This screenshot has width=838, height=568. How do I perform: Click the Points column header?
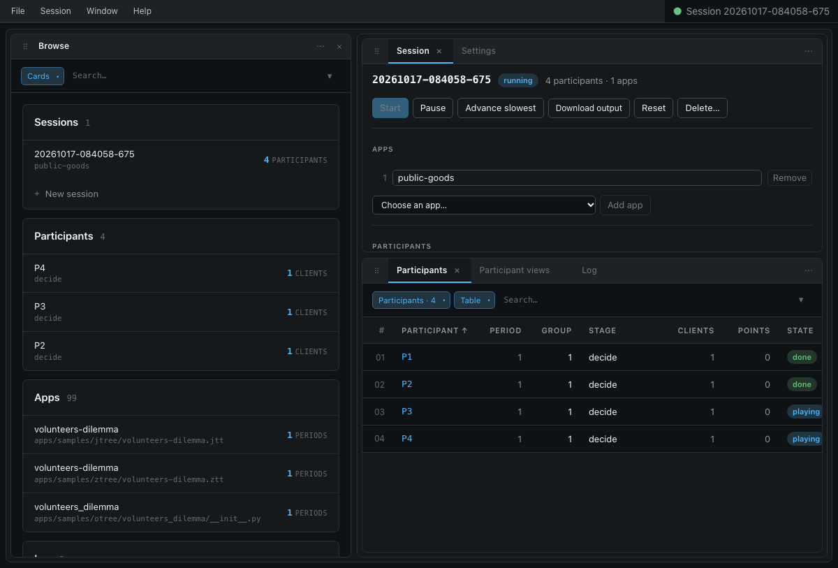point(754,330)
